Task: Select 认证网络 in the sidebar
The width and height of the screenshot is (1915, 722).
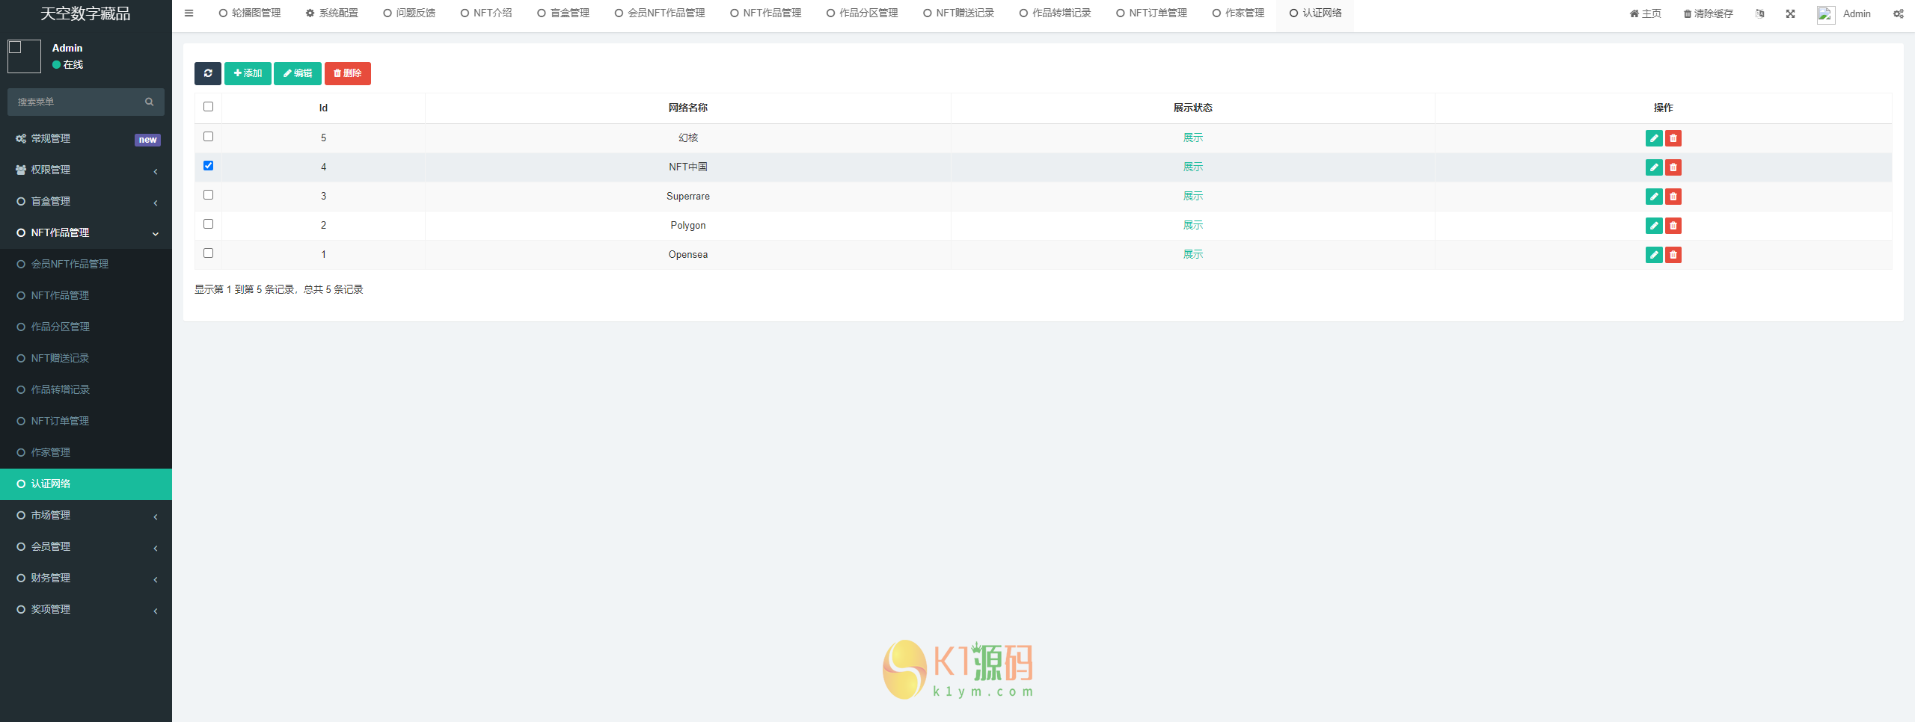Action: click(x=86, y=484)
